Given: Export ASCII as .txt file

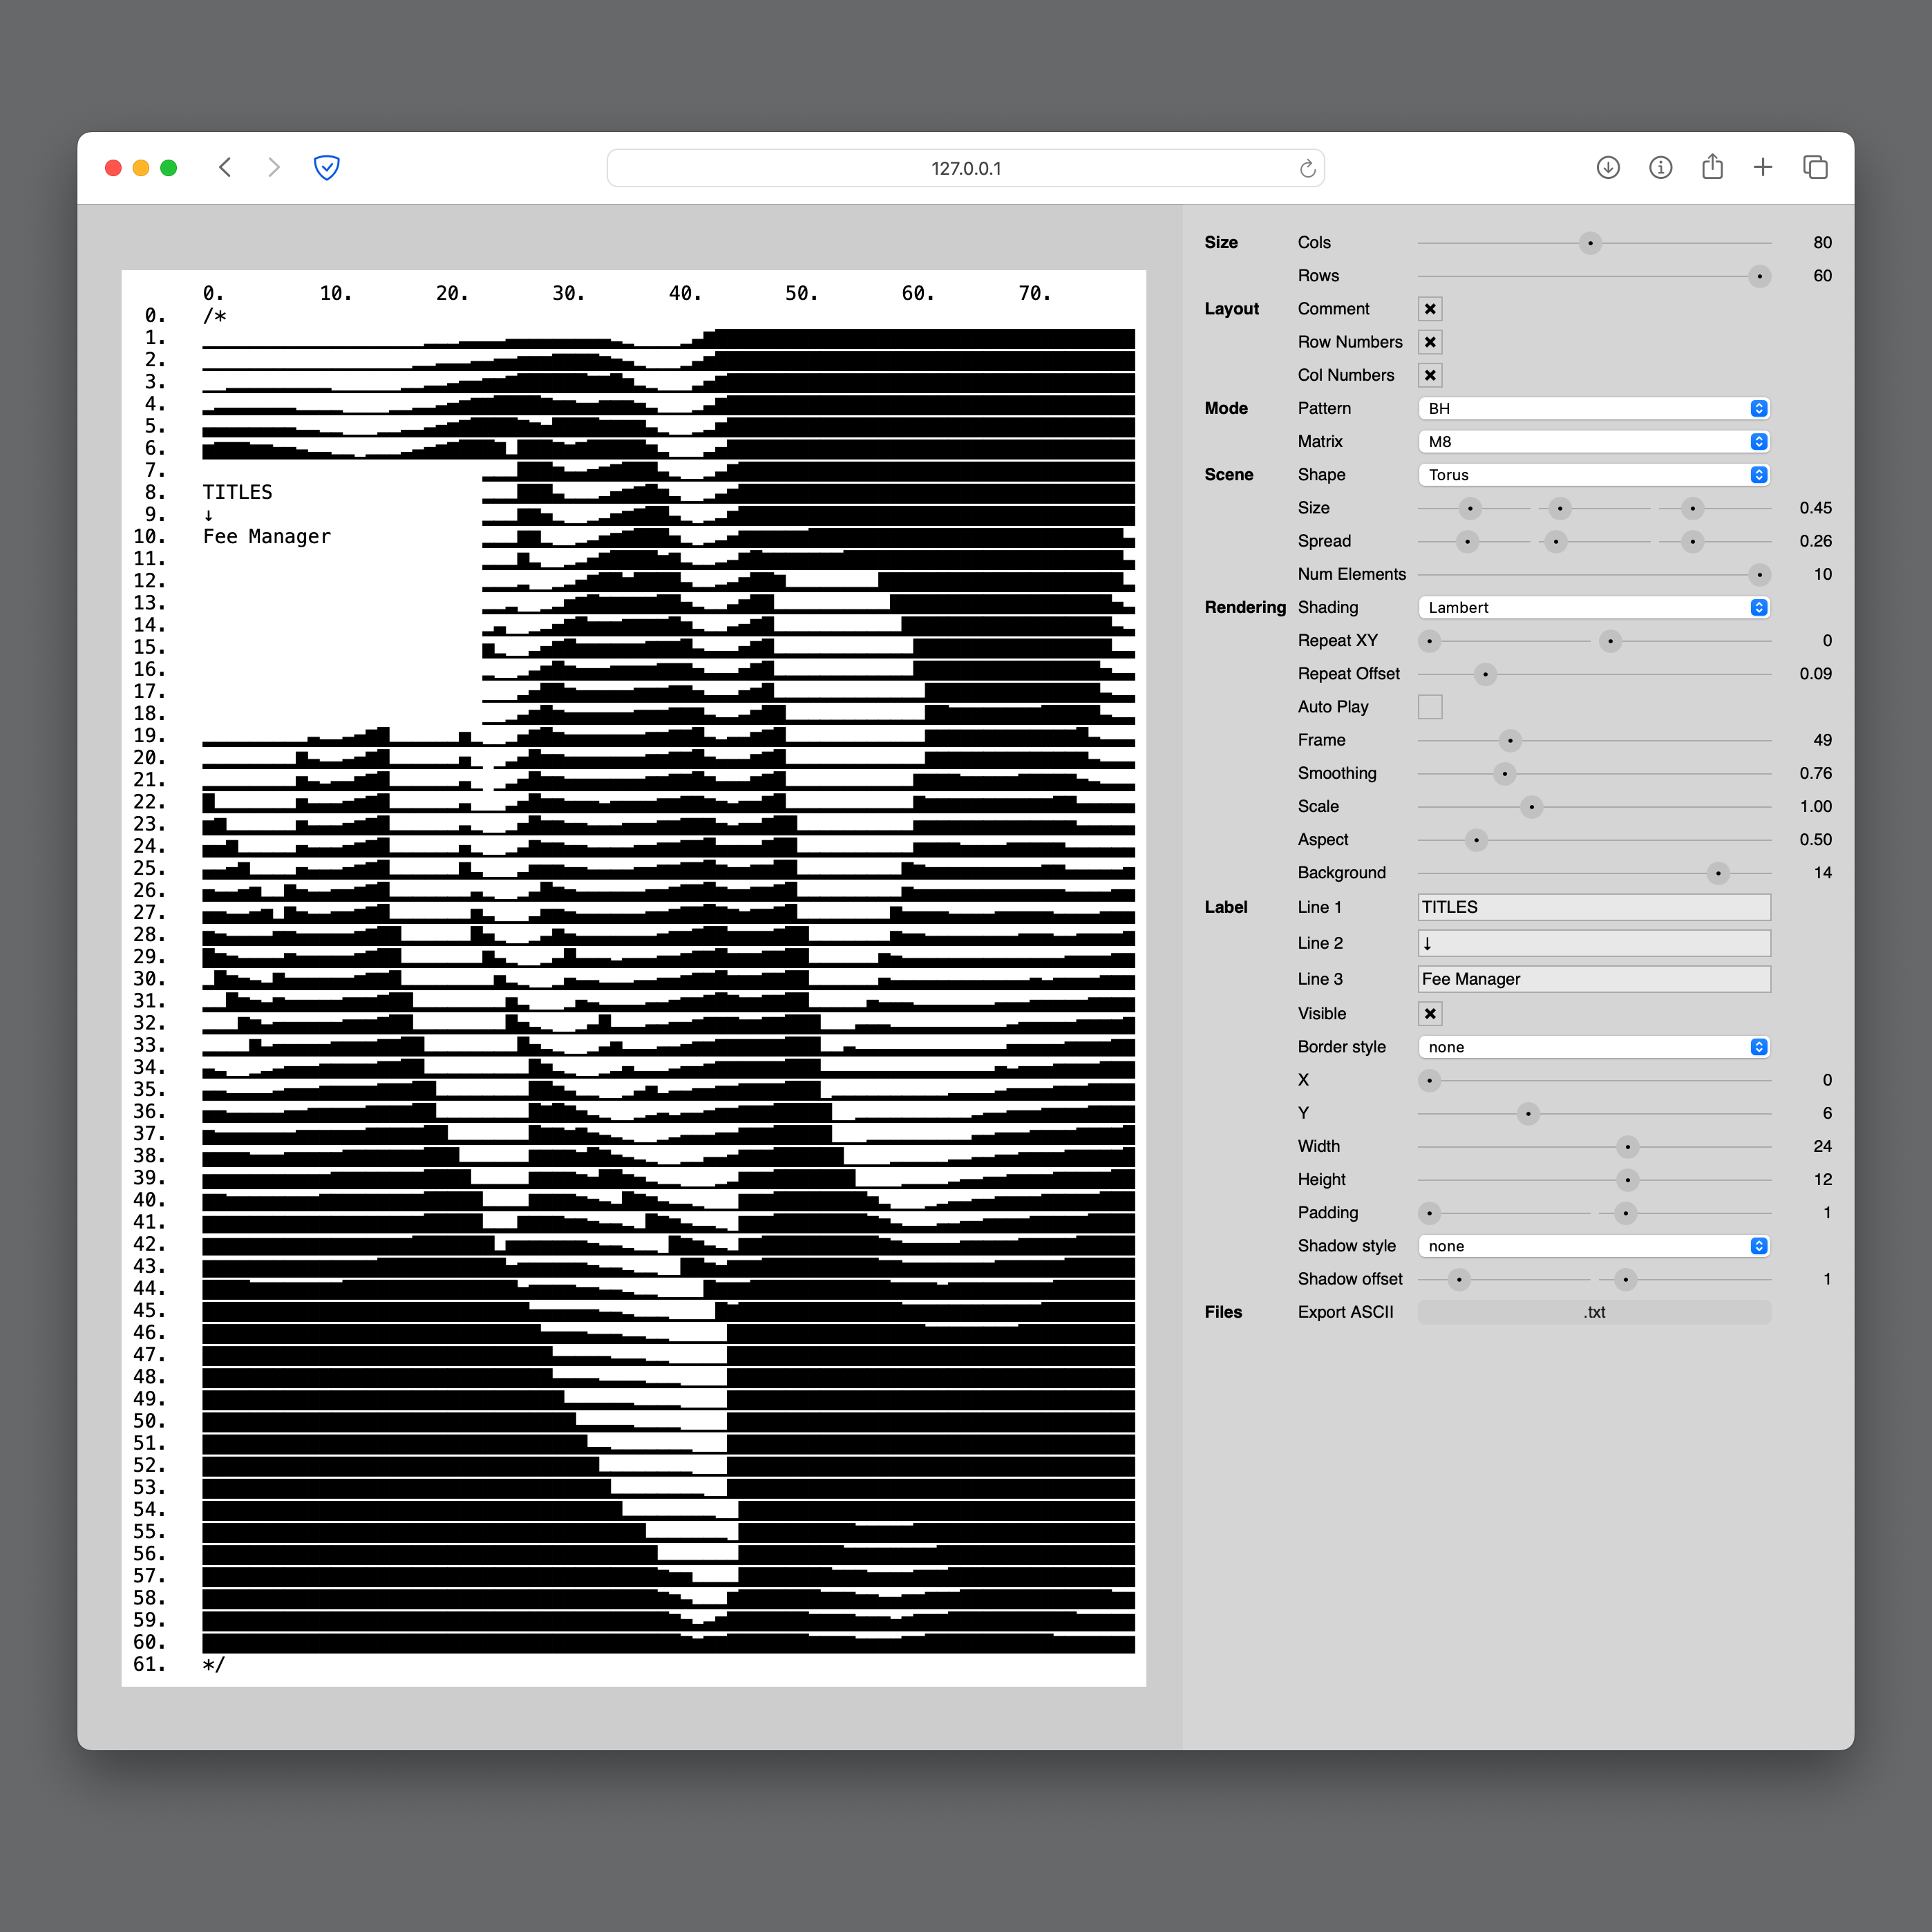Looking at the screenshot, I should [x=1593, y=1312].
